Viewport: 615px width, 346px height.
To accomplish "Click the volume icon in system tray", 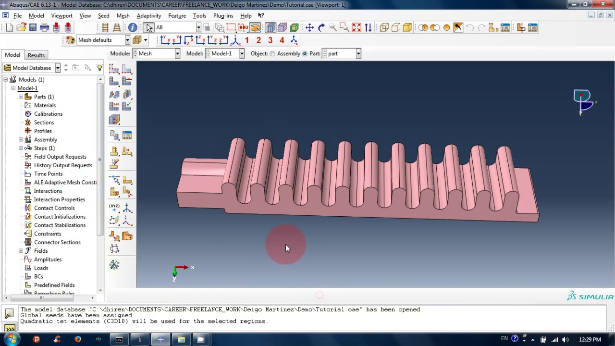I will 565,340.
